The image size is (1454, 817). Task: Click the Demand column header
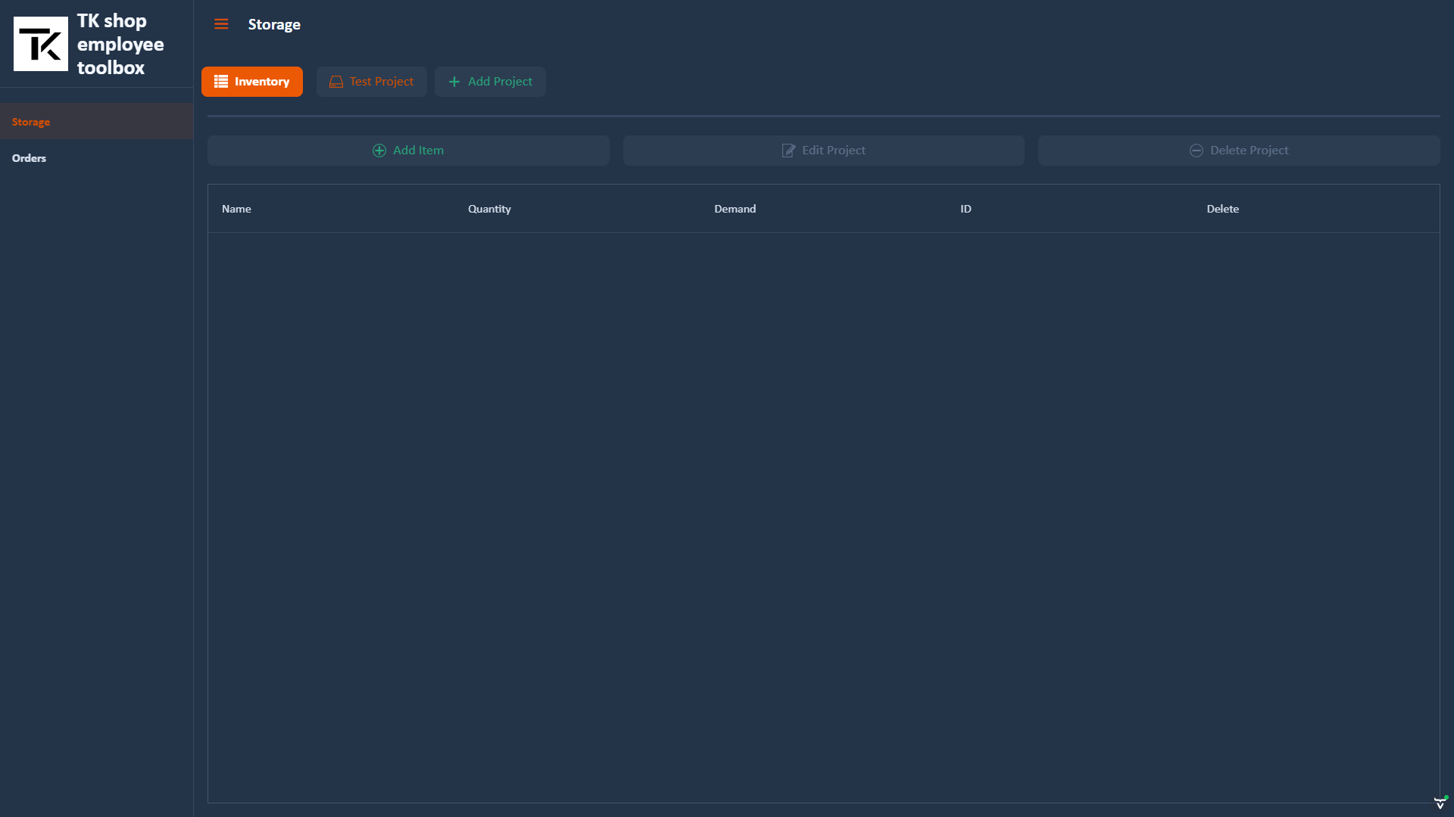click(735, 209)
